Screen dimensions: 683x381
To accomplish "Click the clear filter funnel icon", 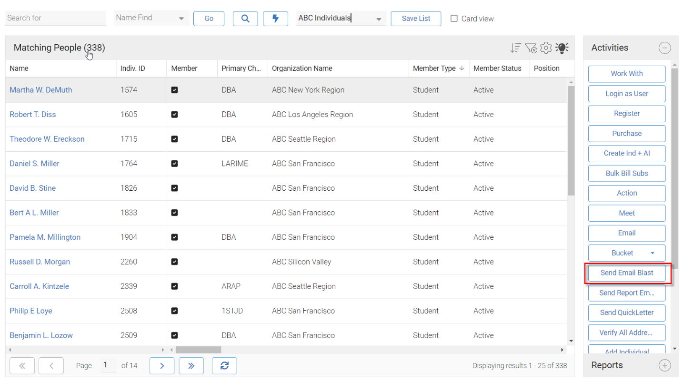I will (531, 48).
